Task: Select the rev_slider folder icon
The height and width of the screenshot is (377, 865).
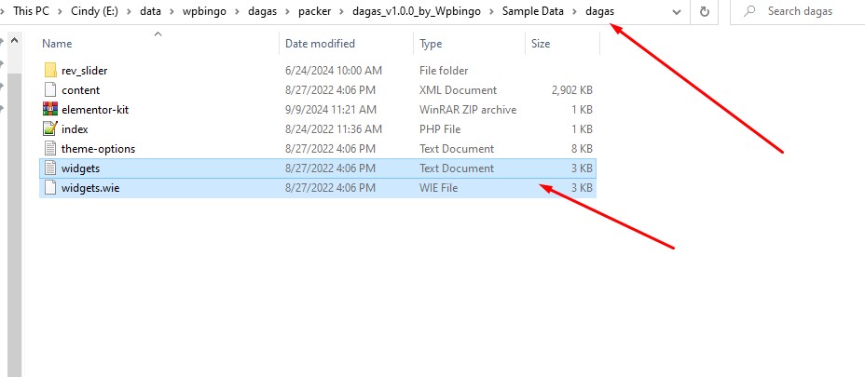Action: 50,71
